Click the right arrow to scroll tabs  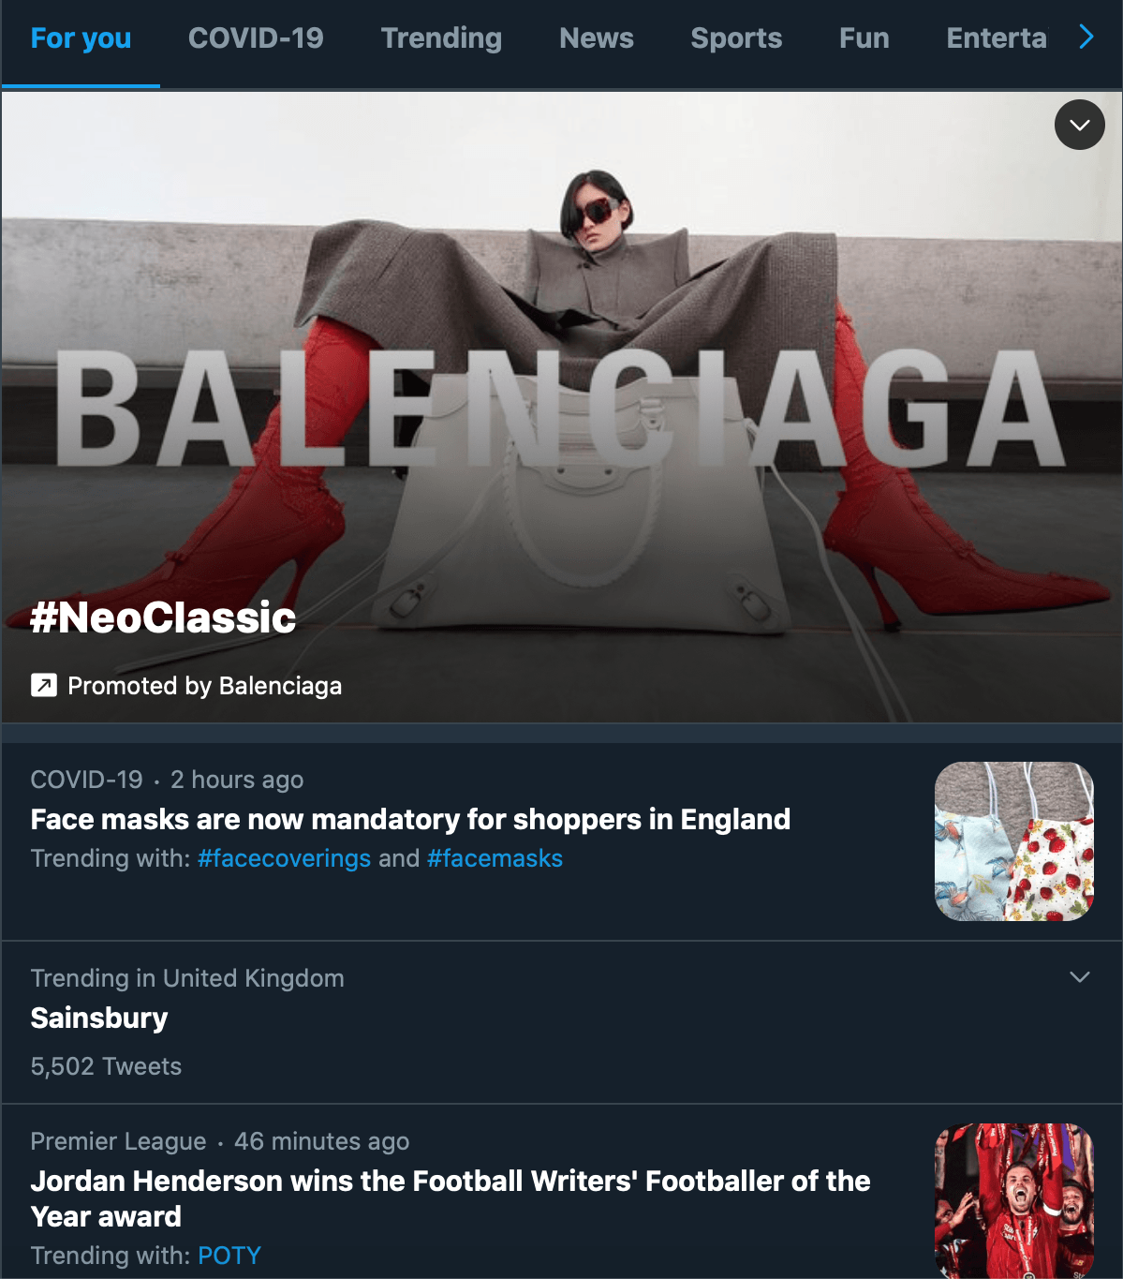point(1086,37)
